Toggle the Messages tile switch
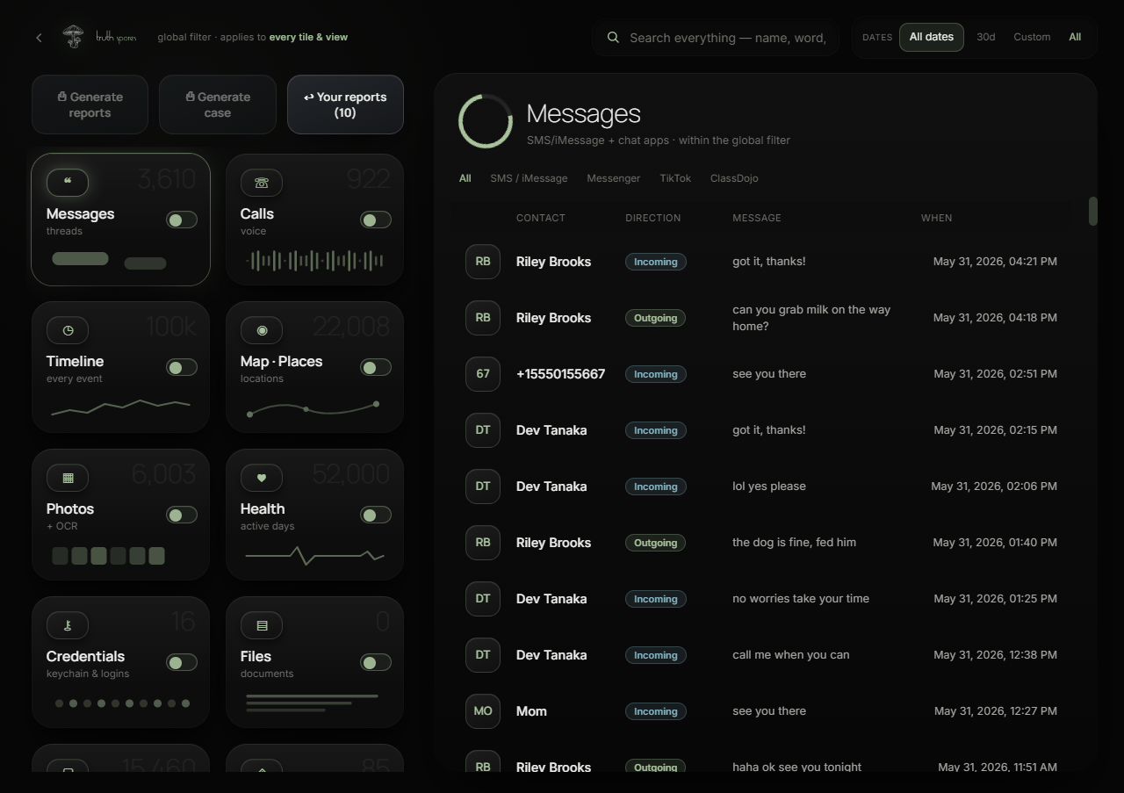The image size is (1124, 793). pyautogui.click(x=182, y=220)
